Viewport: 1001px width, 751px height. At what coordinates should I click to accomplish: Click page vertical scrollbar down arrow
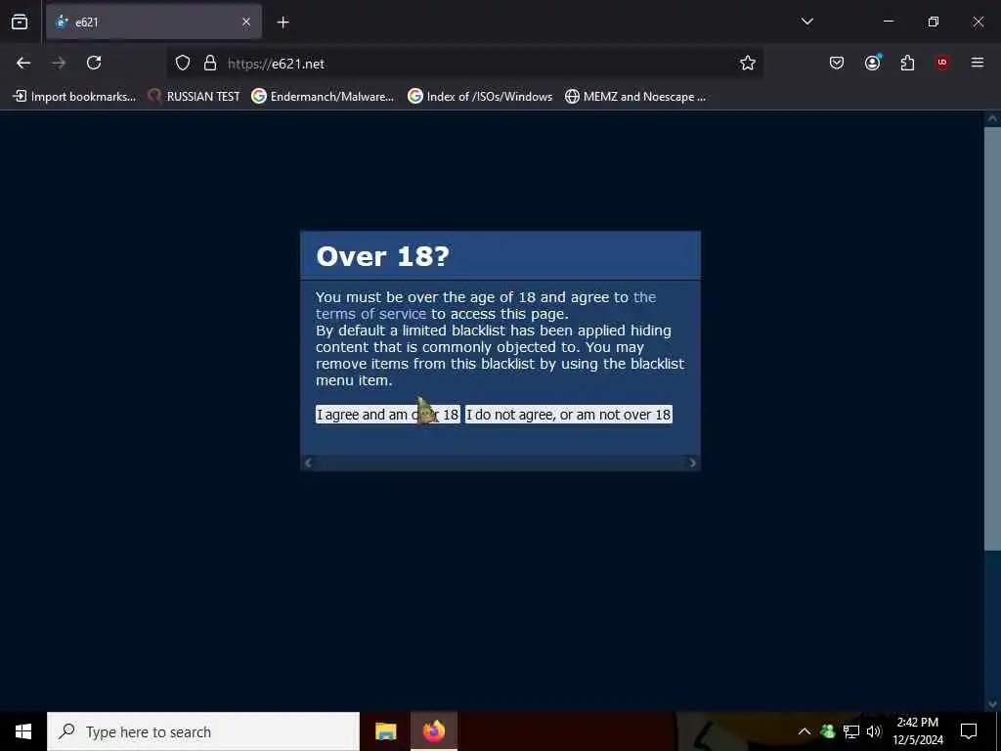992,704
